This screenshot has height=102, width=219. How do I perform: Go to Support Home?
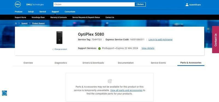20,18
